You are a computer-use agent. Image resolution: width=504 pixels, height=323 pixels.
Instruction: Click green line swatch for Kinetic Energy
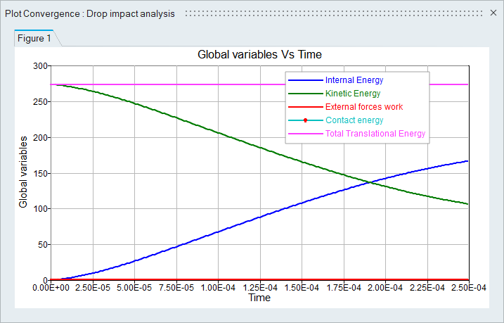305,94
